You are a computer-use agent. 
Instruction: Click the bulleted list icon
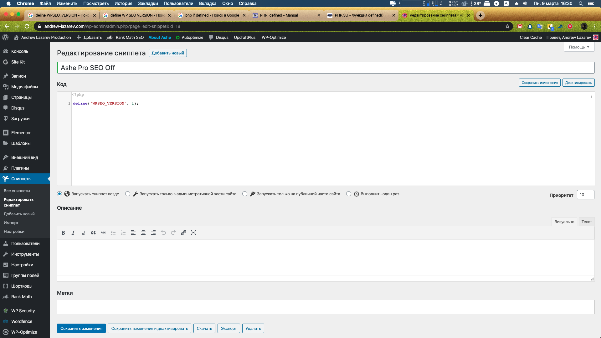tap(113, 233)
